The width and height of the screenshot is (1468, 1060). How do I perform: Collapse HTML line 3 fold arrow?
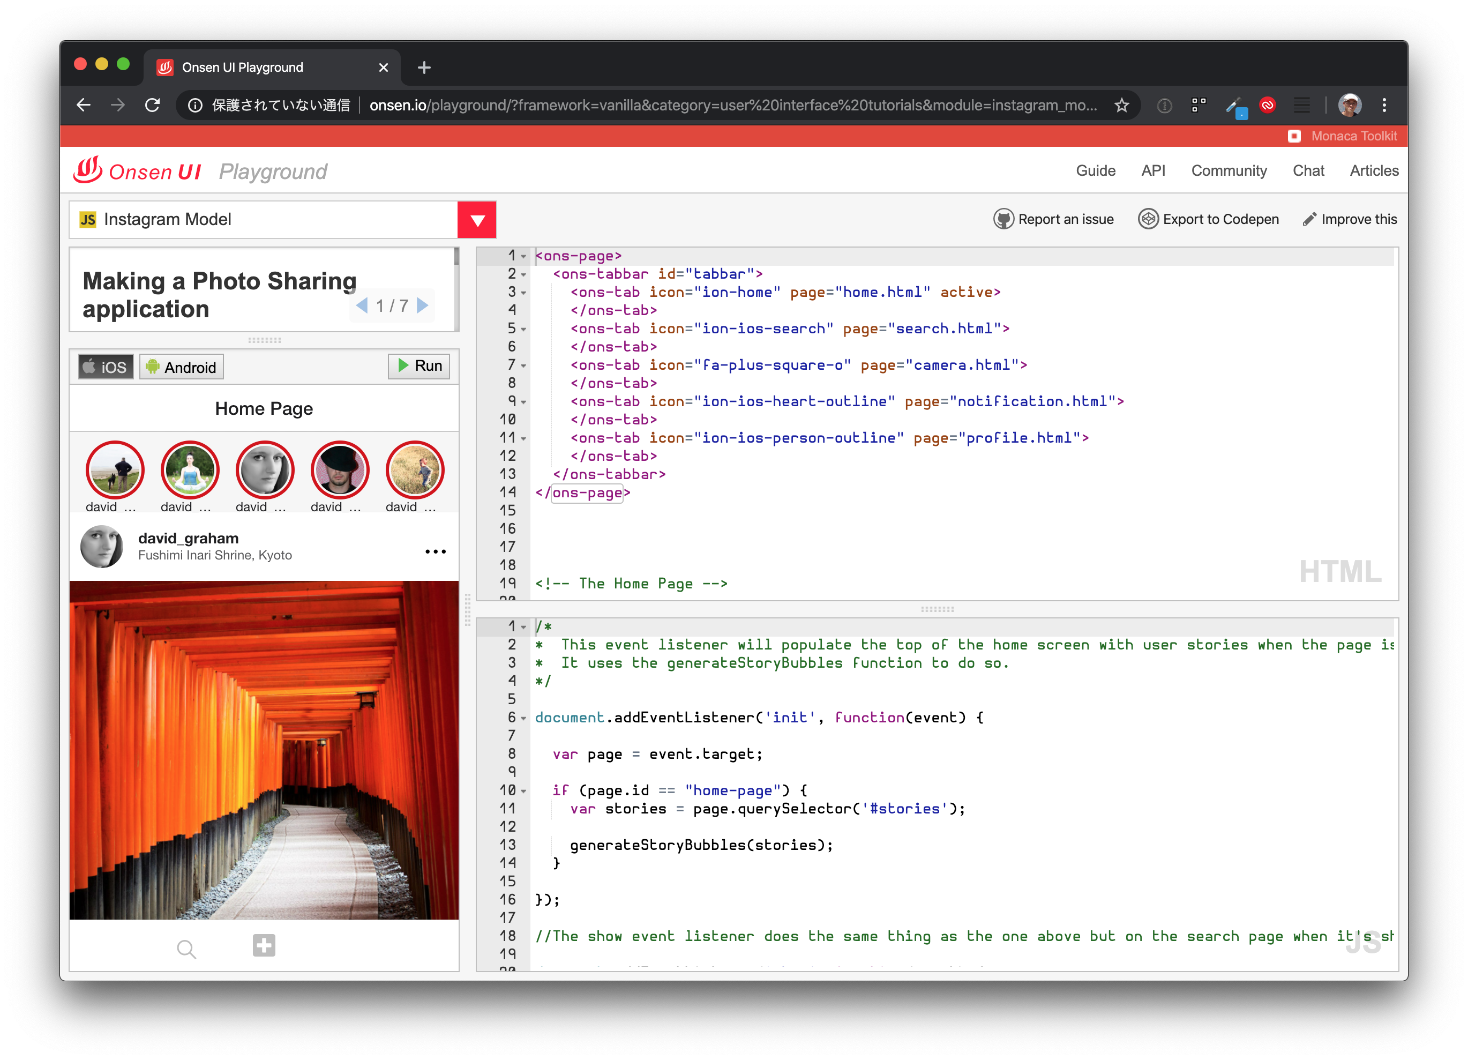pyautogui.click(x=523, y=293)
